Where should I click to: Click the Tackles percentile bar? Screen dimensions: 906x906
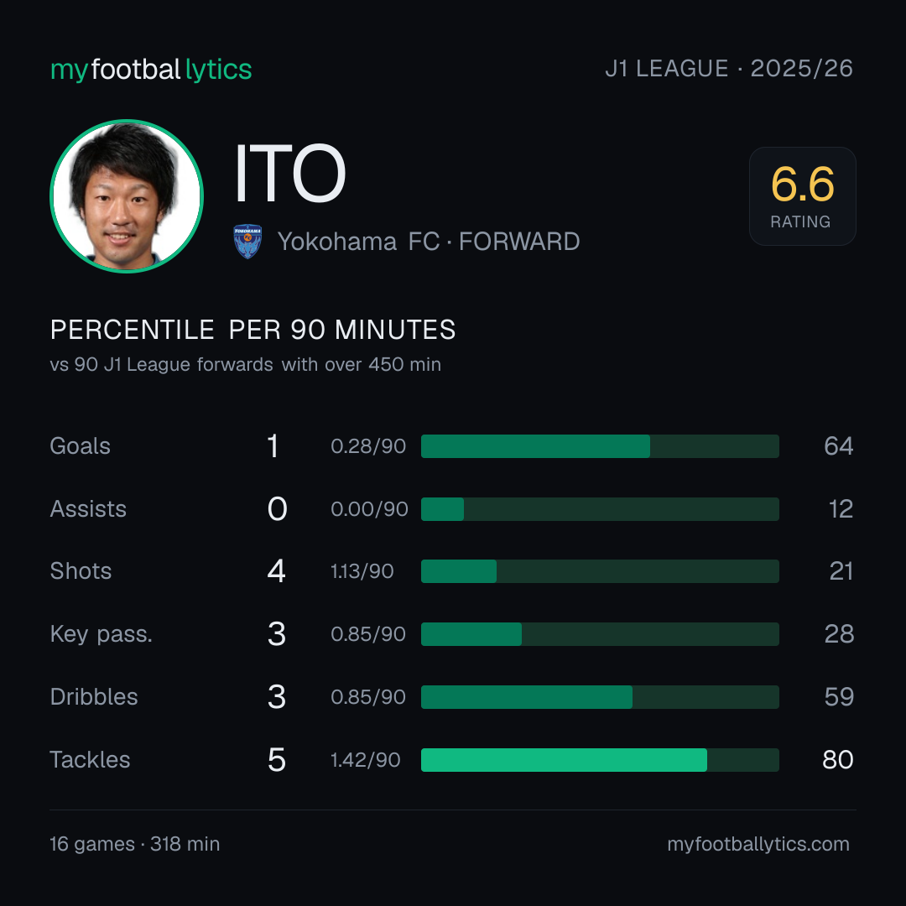coord(600,760)
